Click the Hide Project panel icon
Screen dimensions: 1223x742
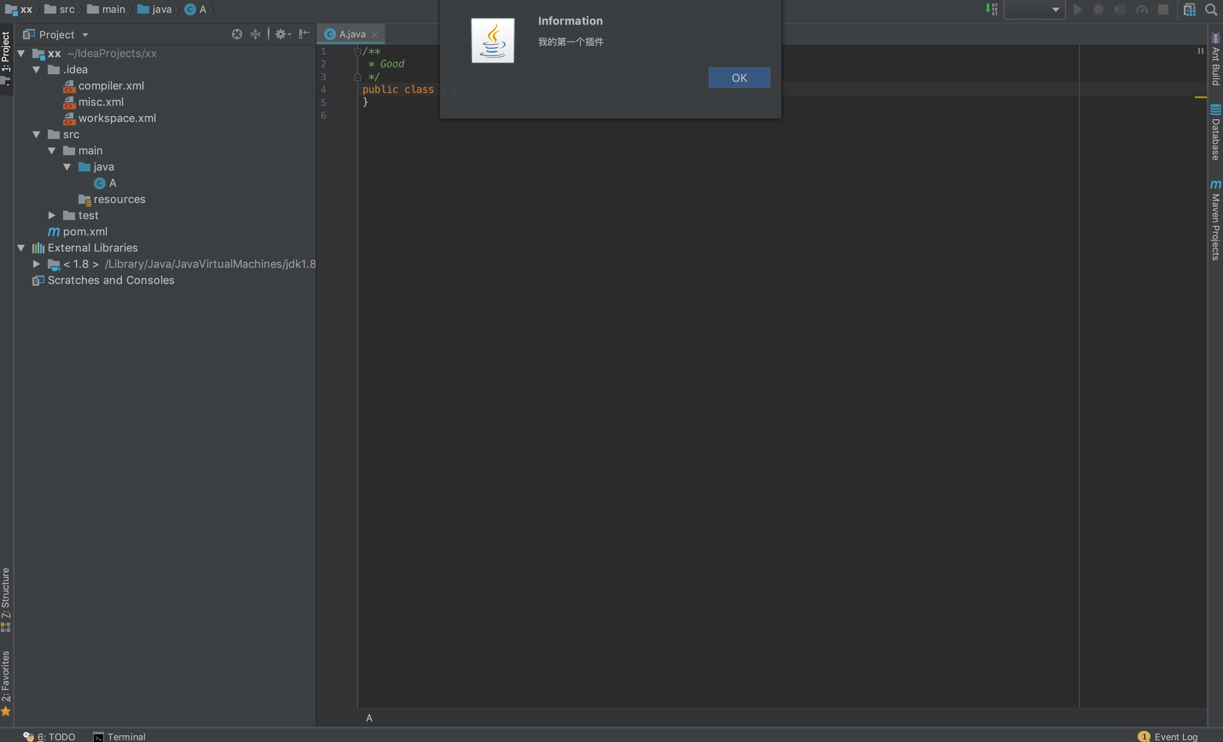304,34
